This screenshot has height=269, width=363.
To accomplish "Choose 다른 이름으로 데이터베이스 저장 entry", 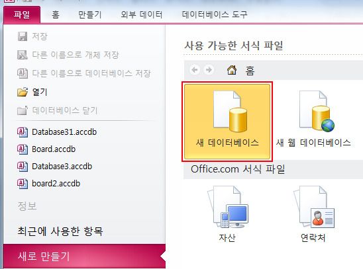I will click(91, 73).
